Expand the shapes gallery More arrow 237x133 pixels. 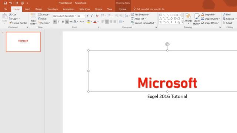click(x=182, y=22)
